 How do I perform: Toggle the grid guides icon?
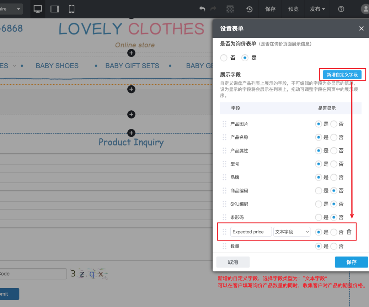tap(230, 9)
